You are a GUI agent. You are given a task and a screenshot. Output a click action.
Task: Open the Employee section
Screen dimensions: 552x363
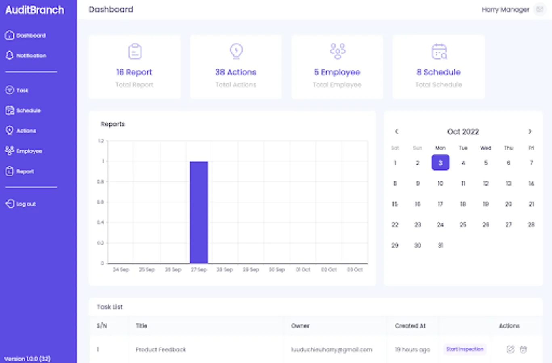[x=23, y=151]
